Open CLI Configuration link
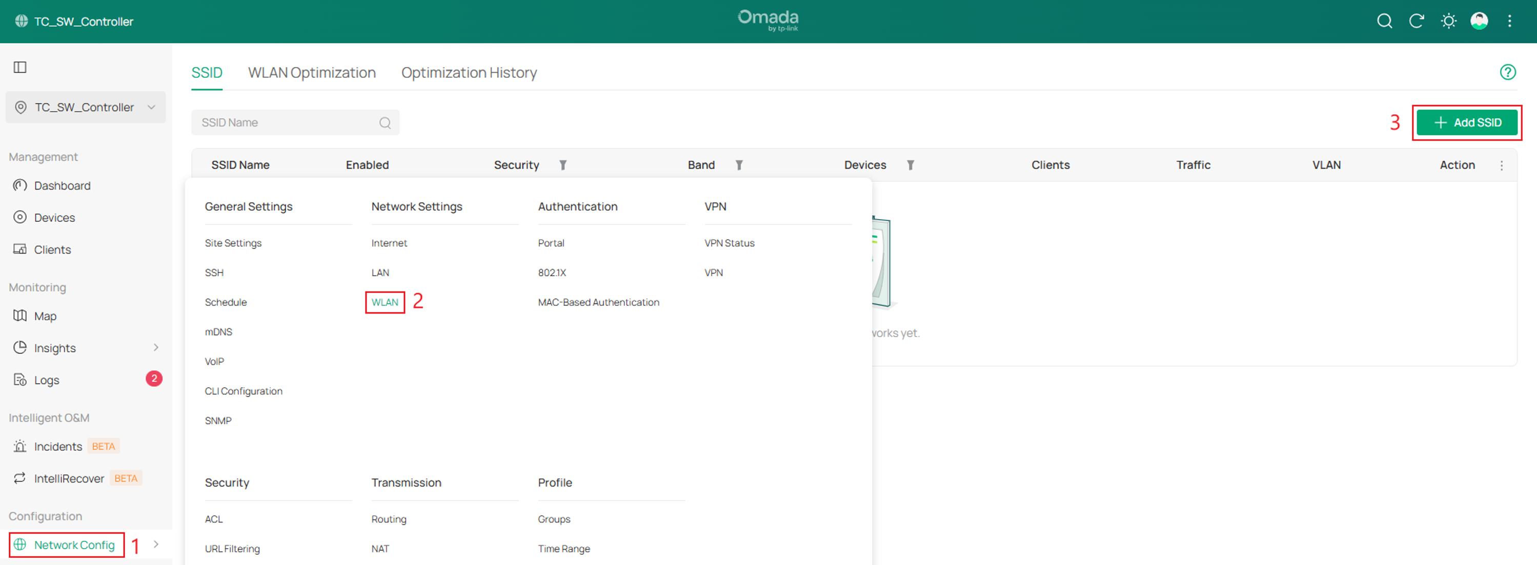The image size is (1537, 565). coord(244,391)
